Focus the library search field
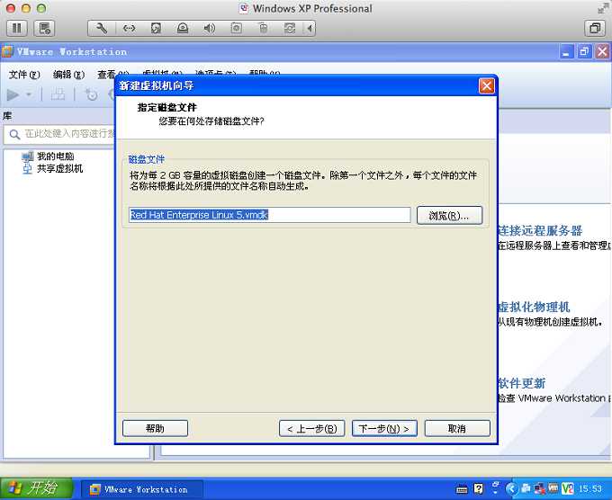Viewport: 612px width, 500px height. 59,134
